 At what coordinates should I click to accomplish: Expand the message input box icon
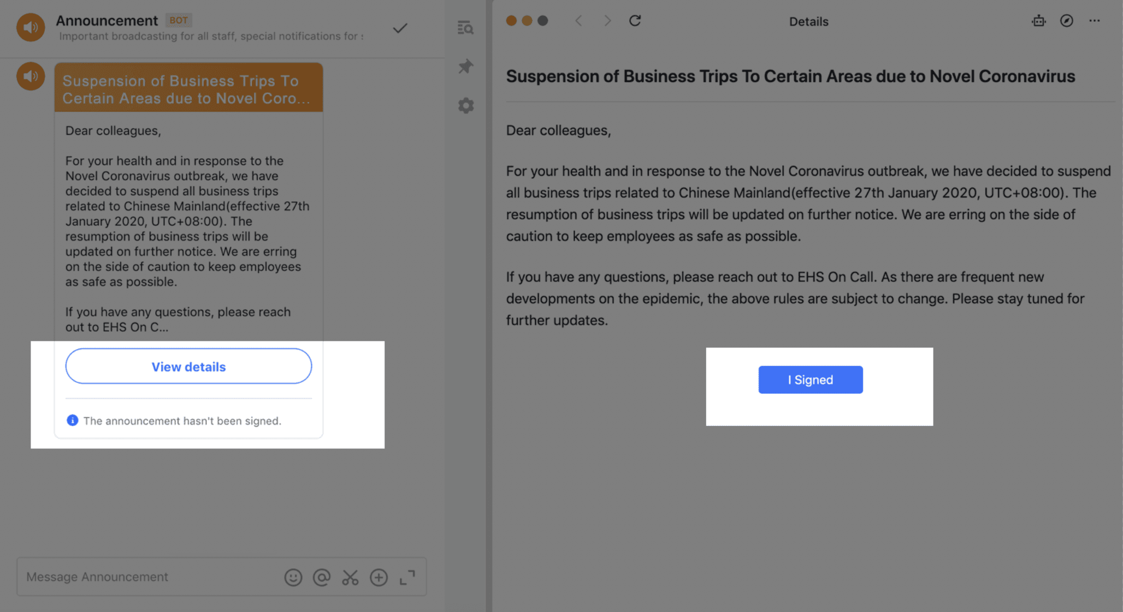[407, 577]
